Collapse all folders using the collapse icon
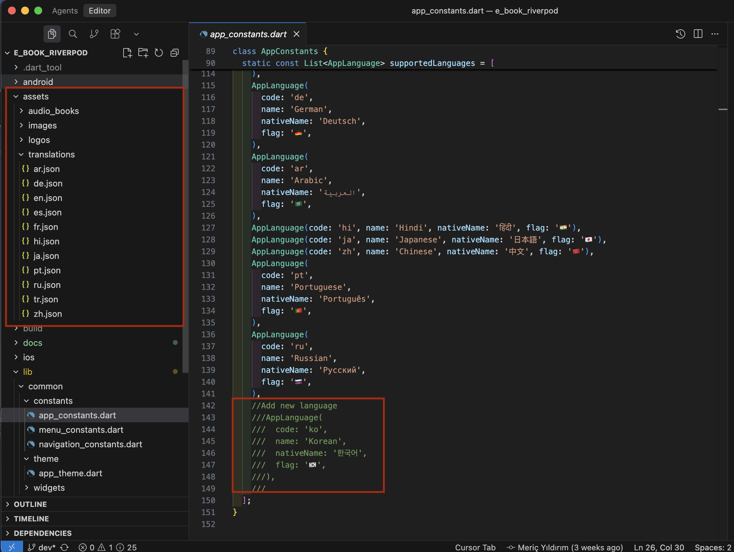This screenshot has width=734, height=552. coord(175,52)
